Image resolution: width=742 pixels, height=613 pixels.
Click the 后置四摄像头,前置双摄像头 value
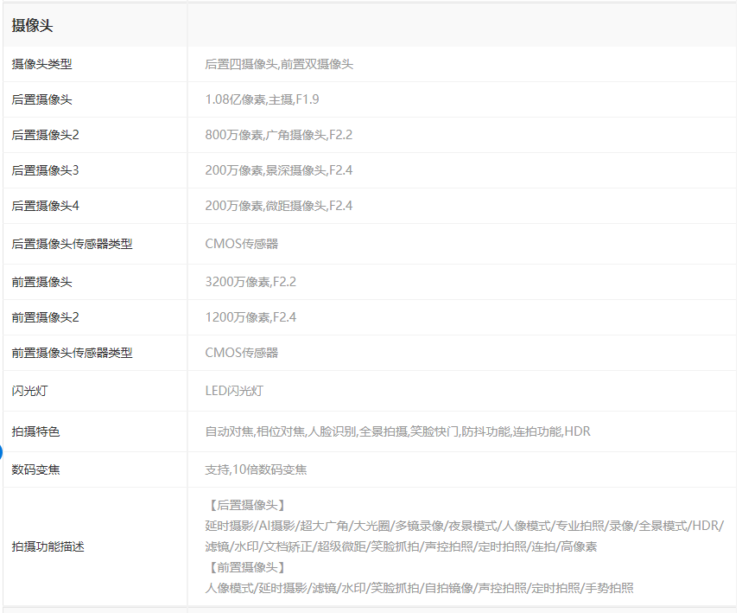[x=279, y=64]
